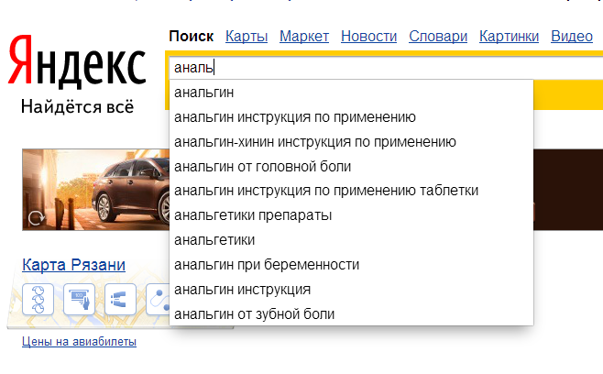Click the traffic light map icon
This screenshot has width=603, height=374.
tap(38, 298)
